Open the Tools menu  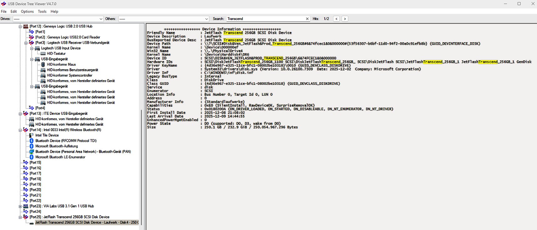point(42,12)
